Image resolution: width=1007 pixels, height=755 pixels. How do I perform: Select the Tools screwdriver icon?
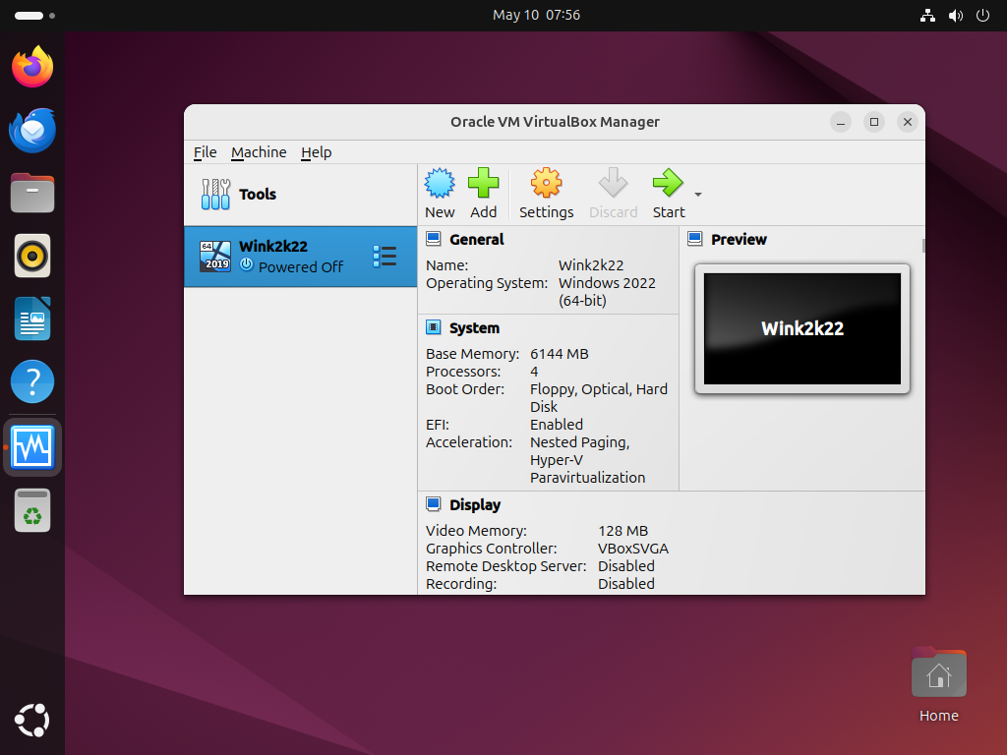pyautogui.click(x=215, y=194)
